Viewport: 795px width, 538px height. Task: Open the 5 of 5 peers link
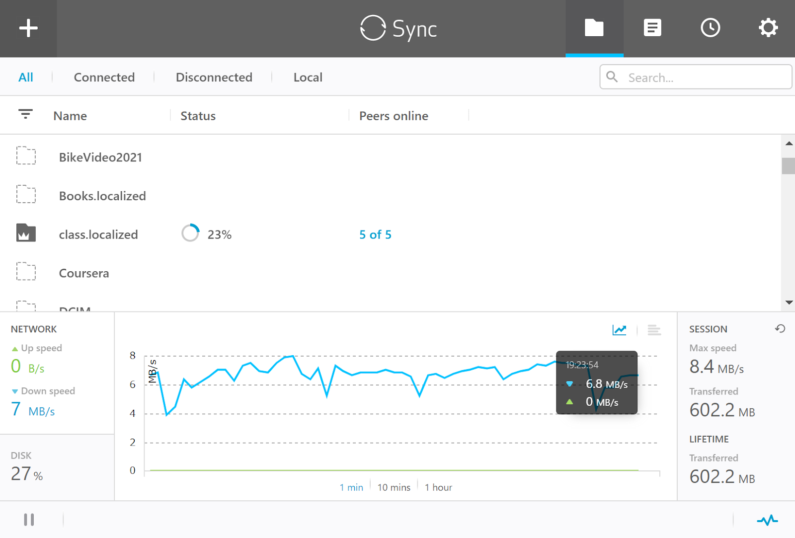click(375, 234)
